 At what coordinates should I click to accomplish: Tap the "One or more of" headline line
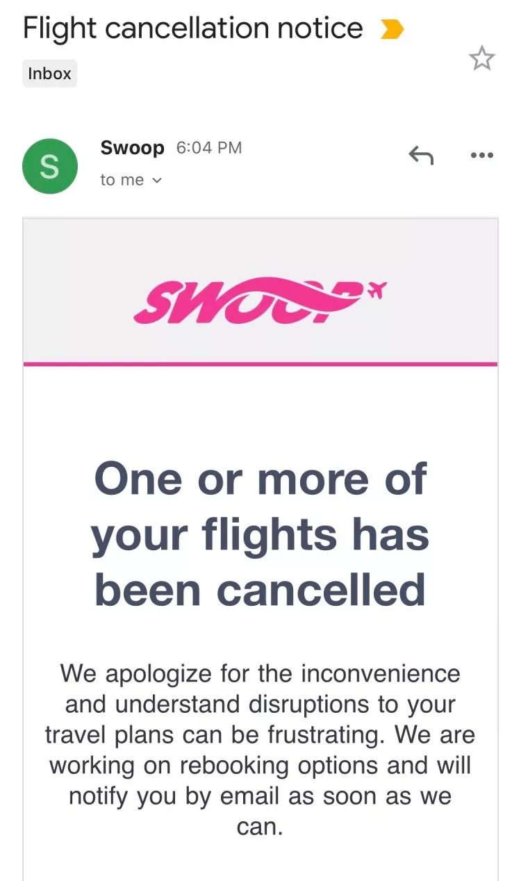(260, 479)
